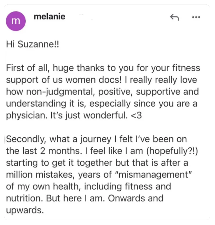Click the word 'Onwards' in the last sentence

coord(126,199)
